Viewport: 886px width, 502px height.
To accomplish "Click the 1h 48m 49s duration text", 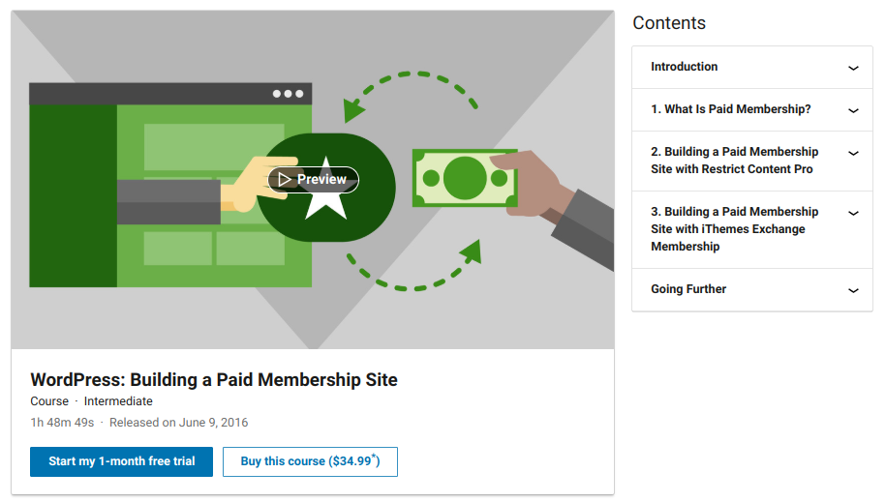I will coord(62,423).
